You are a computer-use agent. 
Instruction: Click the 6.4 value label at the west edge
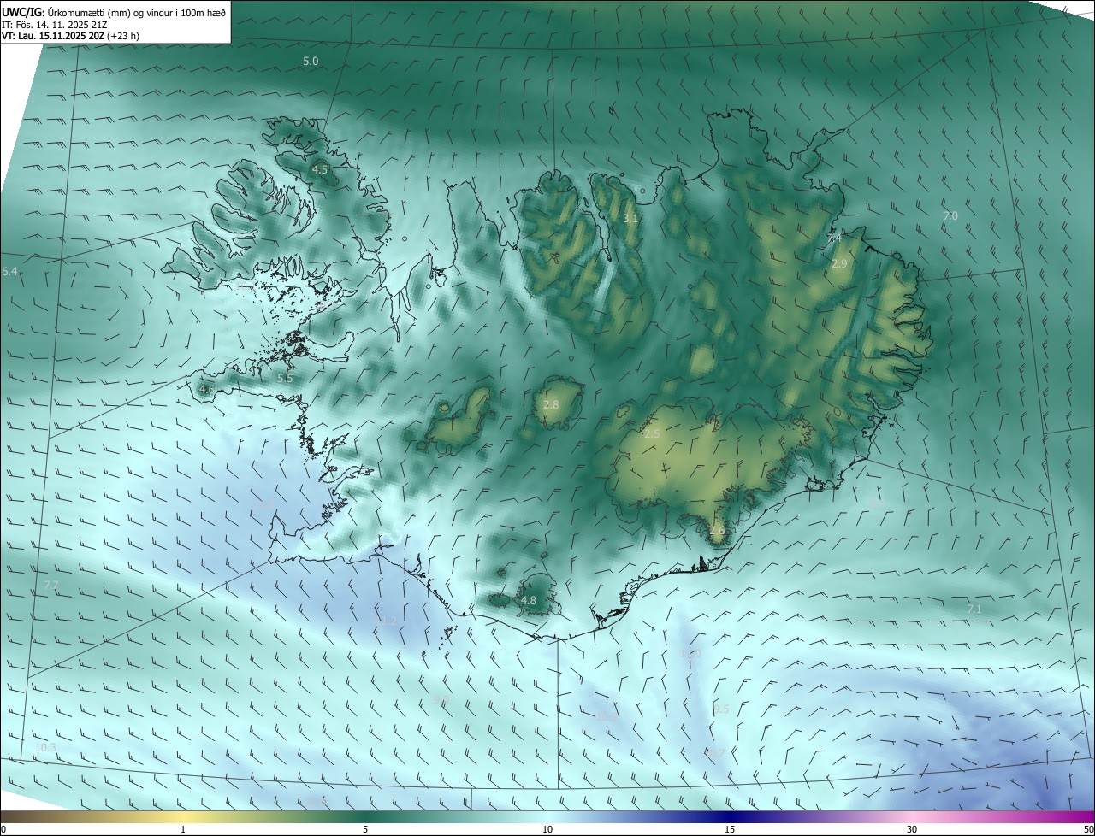[x=9, y=271]
